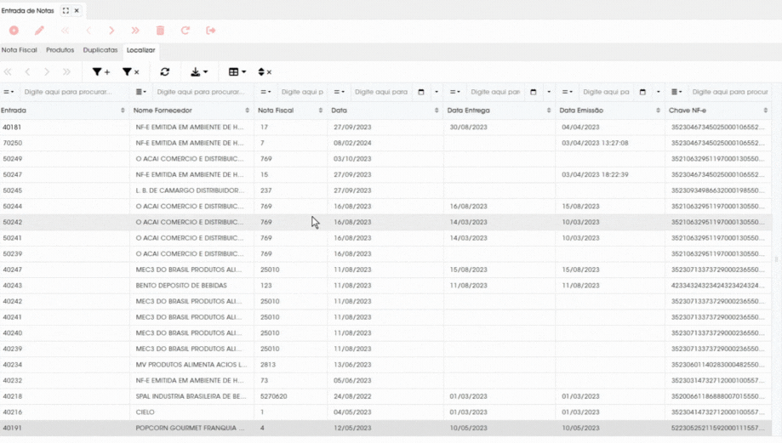Go to first record in top toolbar
The height and width of the screenshot is (443, 782).
65,31
